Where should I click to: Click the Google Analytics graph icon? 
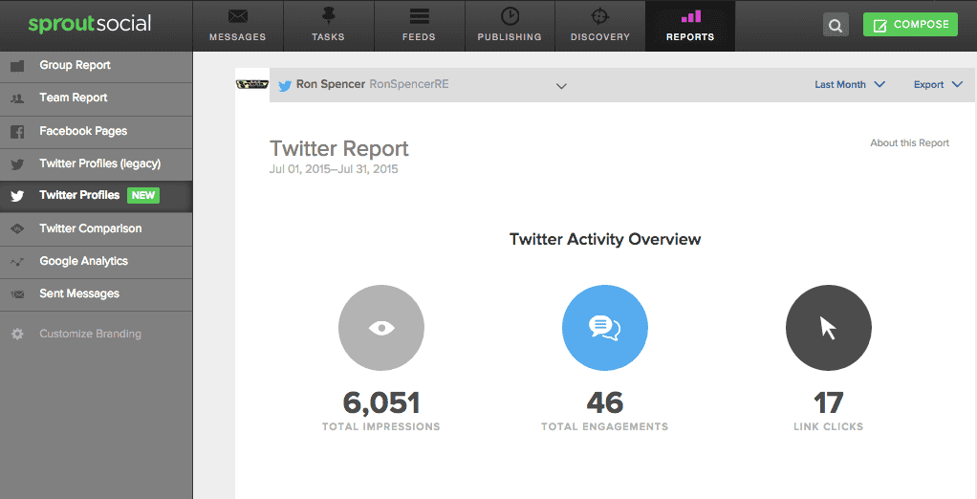(x=17, y=262)
